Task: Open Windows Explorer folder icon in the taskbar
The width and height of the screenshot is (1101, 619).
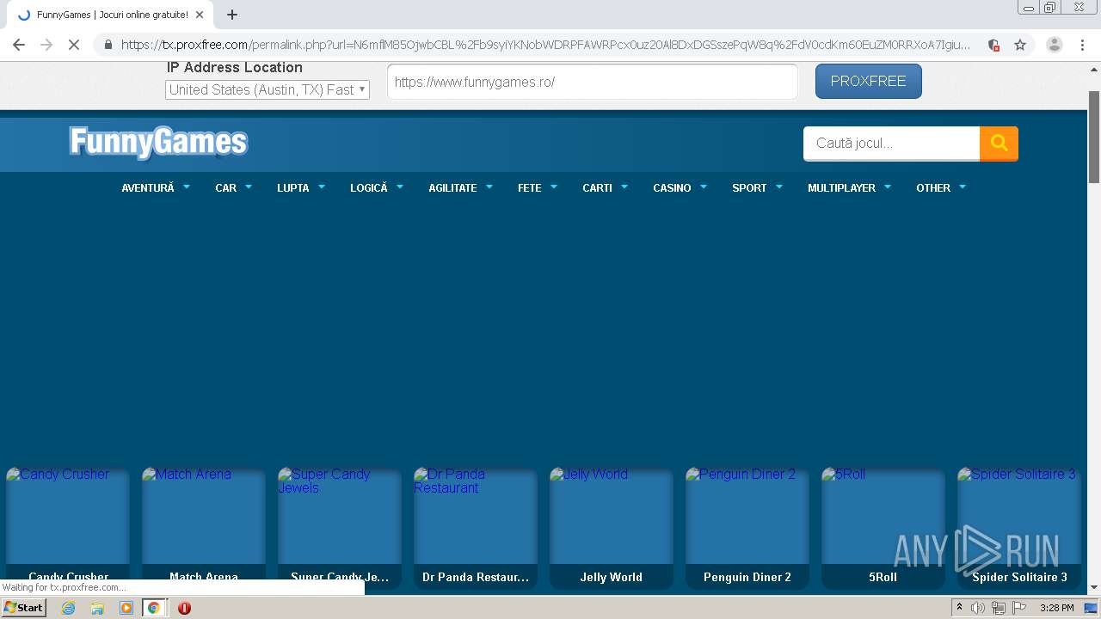Action: [97, 608]
